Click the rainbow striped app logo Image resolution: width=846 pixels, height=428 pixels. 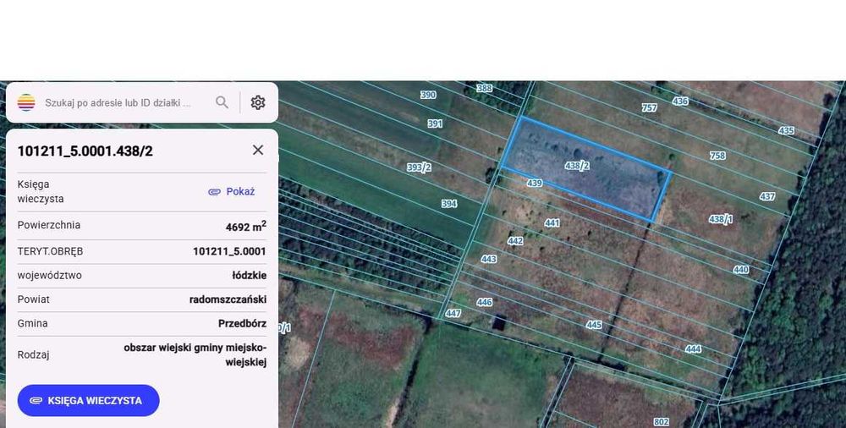click(x=26, y=102)
